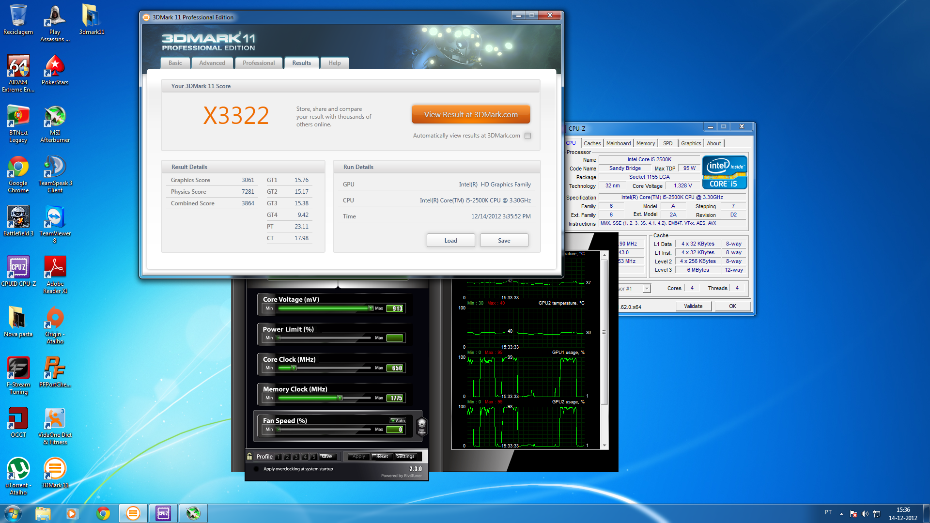
Task: Switch to CPU-Z Memory tab
Action: tap(646, 143)
